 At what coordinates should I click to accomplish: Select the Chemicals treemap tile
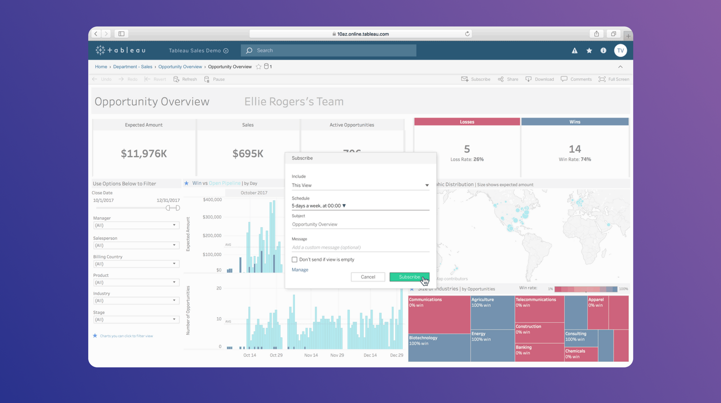581,354
